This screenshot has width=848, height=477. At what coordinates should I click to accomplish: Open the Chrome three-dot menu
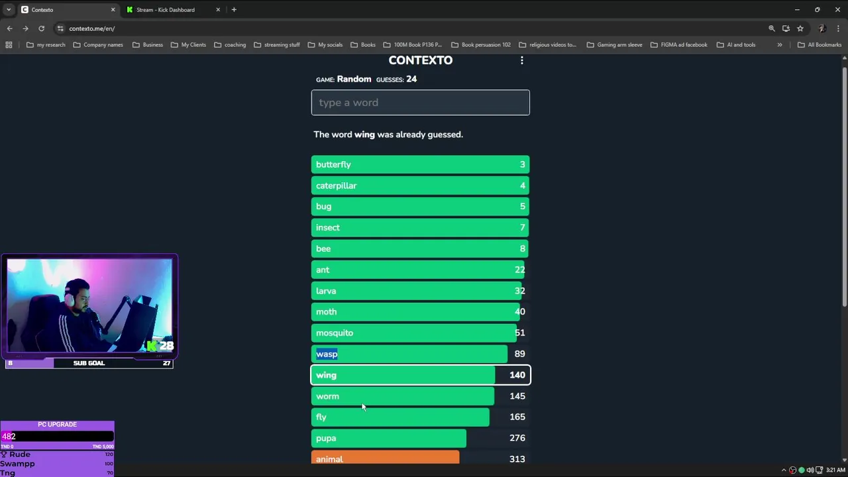[x=838, y=28]
